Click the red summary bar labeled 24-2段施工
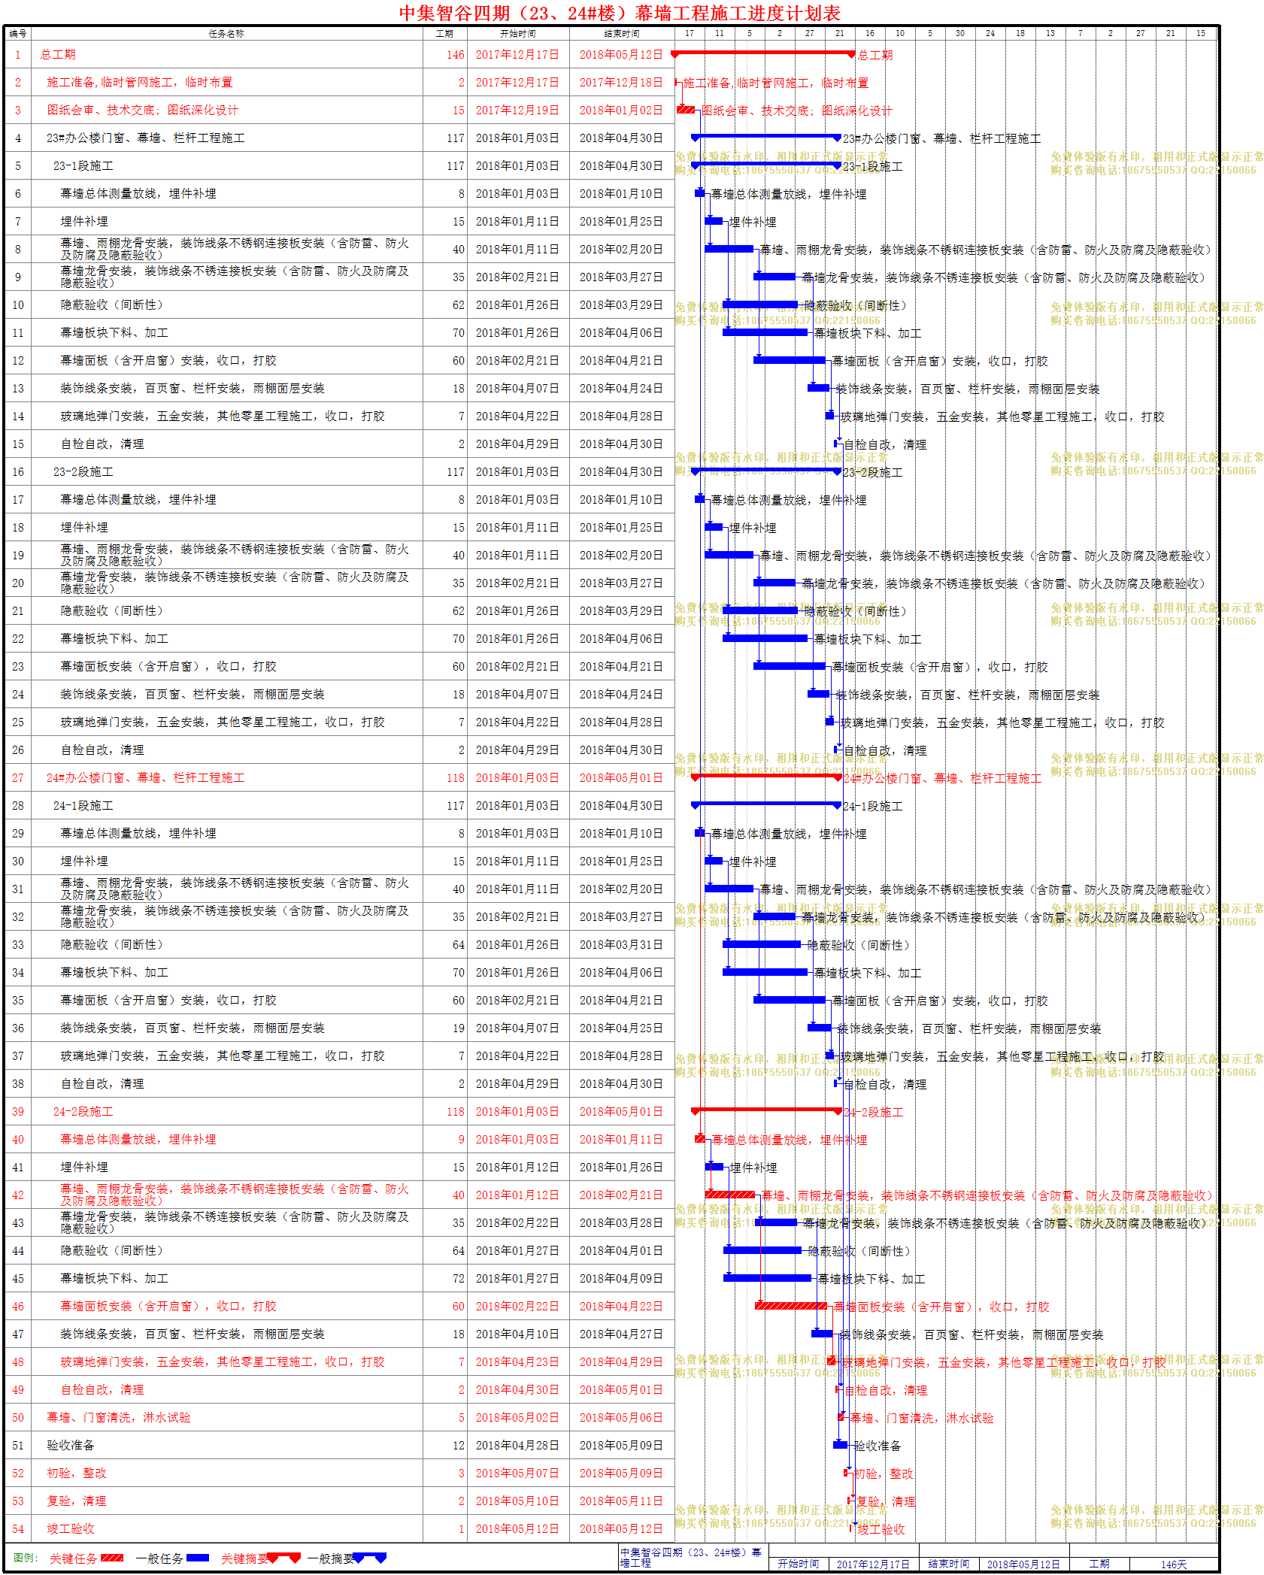Image resolution: width=1264 pixels, height=1575 pixels. [x=766, y=1110]
